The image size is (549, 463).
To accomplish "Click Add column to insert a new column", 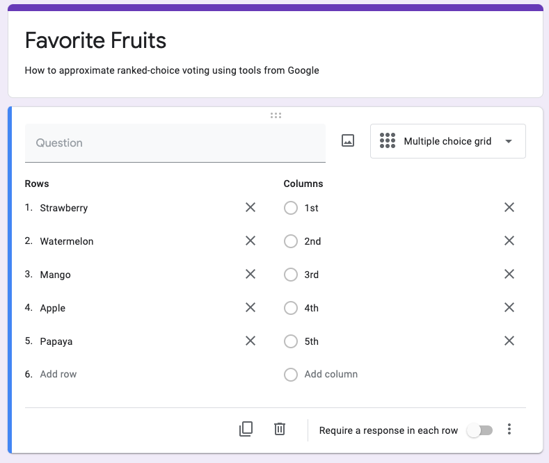I will (x=331, y=374).
